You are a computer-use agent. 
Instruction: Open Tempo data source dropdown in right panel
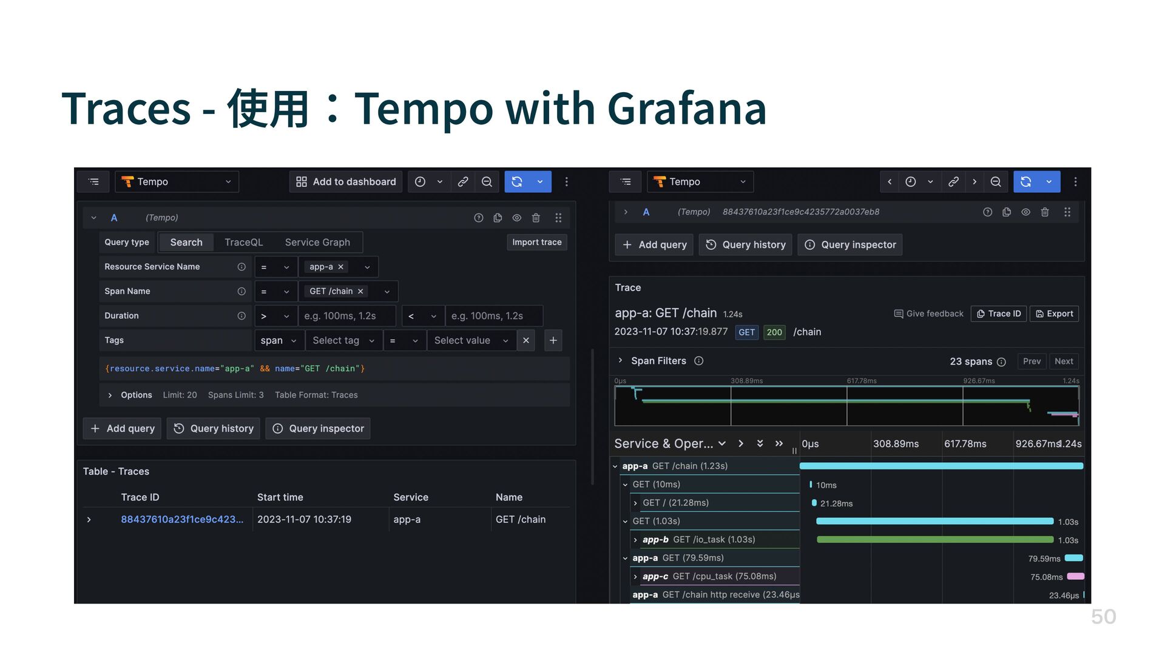click(x=700, y=182)
